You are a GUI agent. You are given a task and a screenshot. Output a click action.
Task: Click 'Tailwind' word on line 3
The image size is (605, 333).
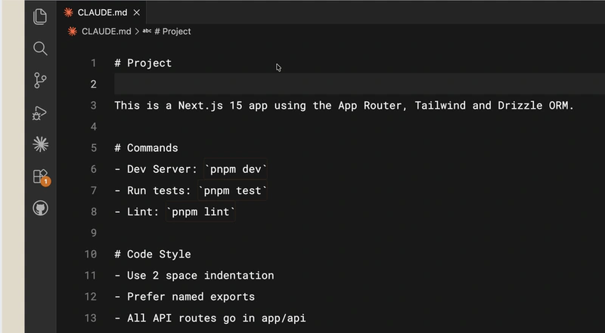click(440, 105)
